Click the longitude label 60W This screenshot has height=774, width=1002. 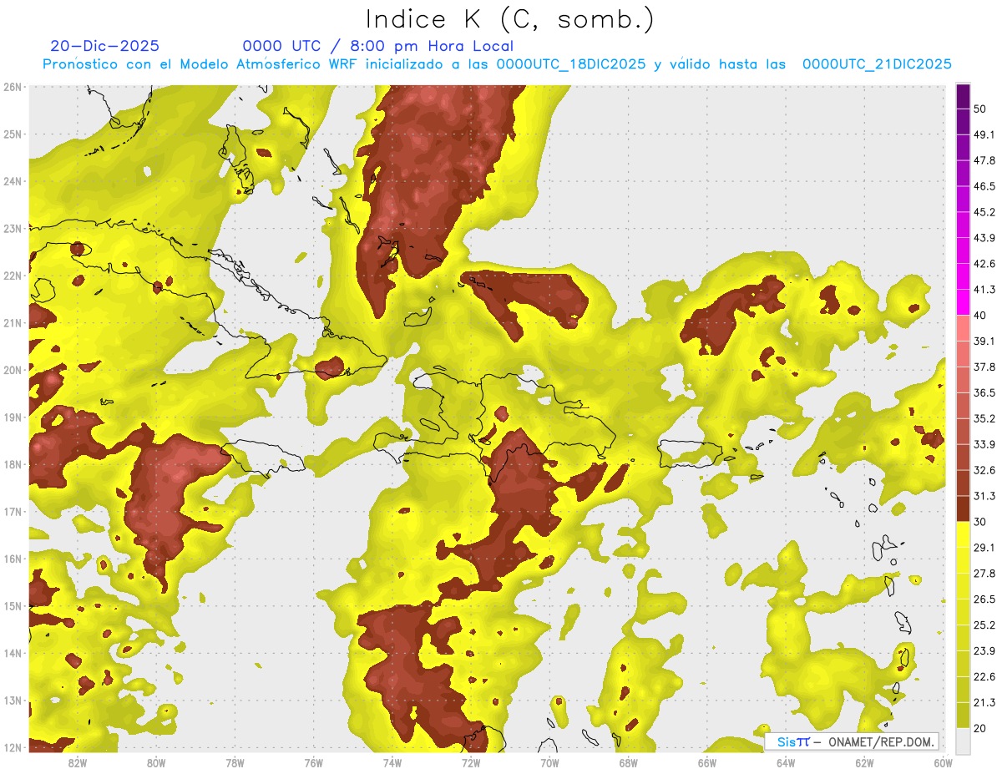point(943,762)
